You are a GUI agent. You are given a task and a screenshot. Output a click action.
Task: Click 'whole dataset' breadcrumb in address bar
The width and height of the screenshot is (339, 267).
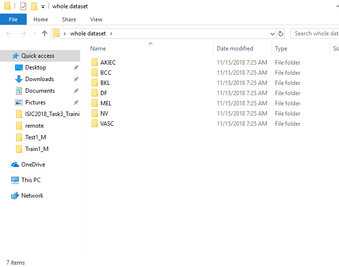click(x=88, y=33)
